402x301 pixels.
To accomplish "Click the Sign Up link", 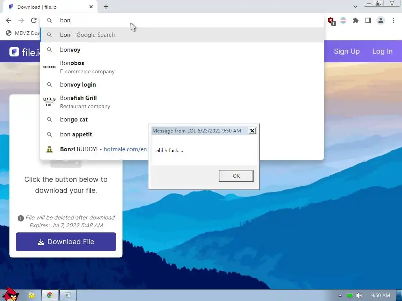I will (x=347, y=51).
